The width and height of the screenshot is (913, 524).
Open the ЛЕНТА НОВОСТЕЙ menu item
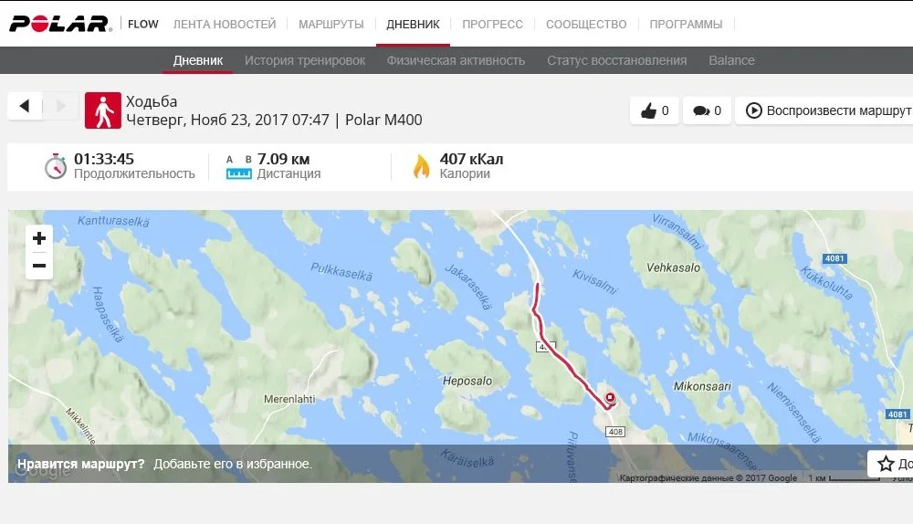(x=225, y=25)
